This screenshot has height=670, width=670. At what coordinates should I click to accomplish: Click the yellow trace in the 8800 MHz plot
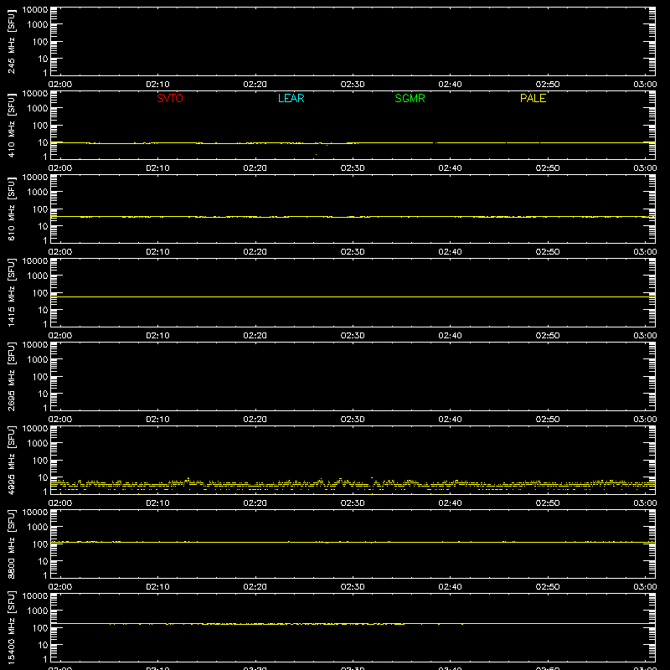353,542
